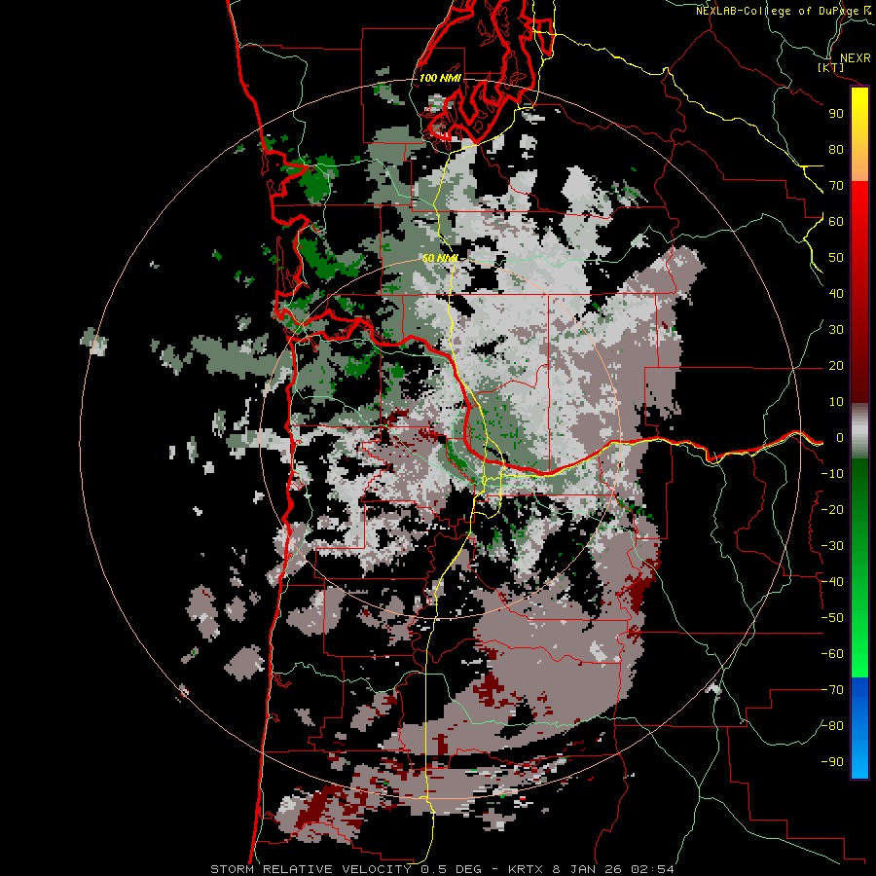This screenshot has height=876, width=876.
Task: Pick the blue bottom segment of color bar
Action: pyautogui.click(x=859, y=728)
